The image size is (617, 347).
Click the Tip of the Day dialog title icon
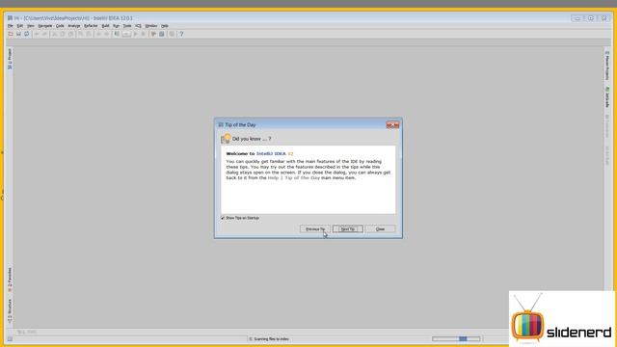pyautogui.click(x=221, y=124)
